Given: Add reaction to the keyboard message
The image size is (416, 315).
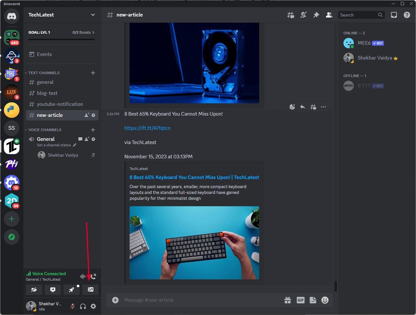Looking at the screenshot, I should pos(292,107).
